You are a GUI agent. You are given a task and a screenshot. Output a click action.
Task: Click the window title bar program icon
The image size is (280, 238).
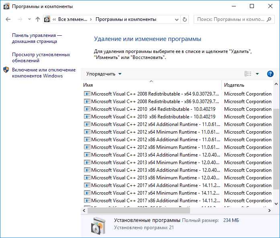pyautogui.click(x=6, y=6)
